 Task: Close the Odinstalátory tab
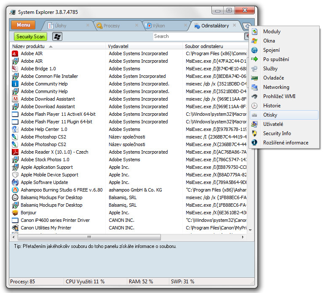pos(235,25)
